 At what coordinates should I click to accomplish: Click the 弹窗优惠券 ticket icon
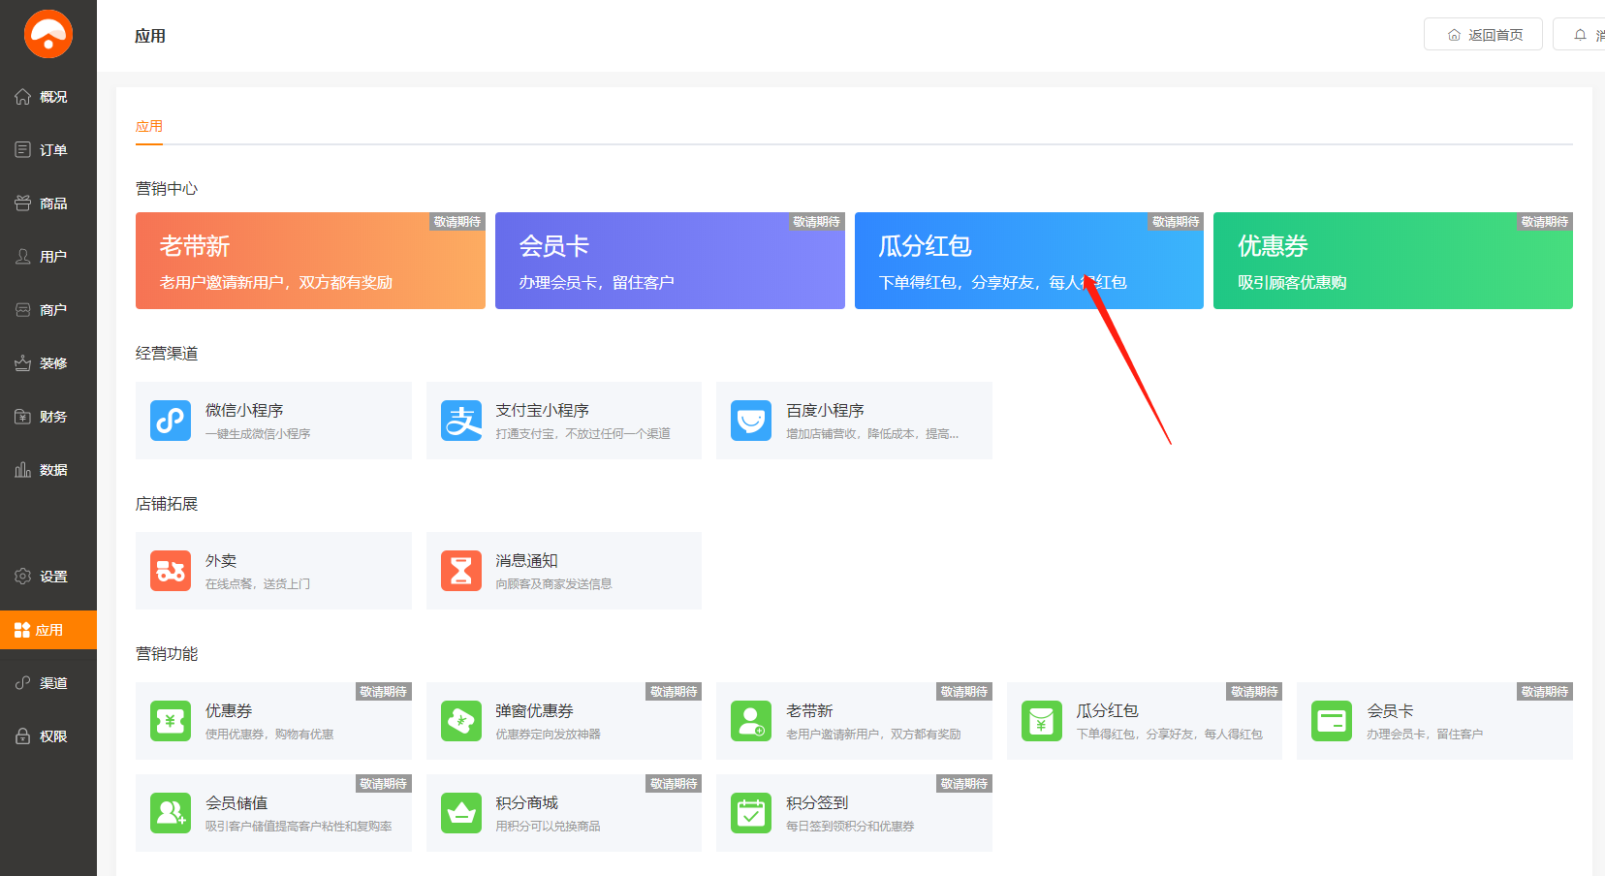click(x=461, y=721)
